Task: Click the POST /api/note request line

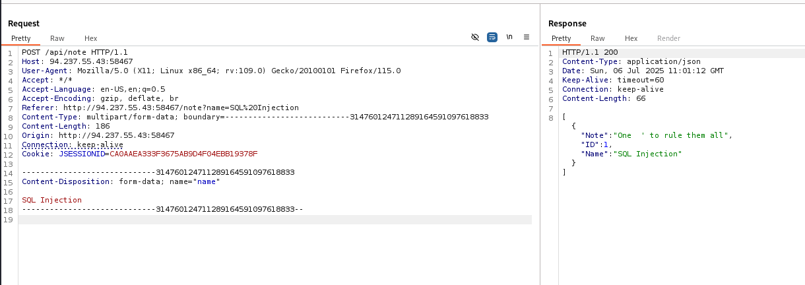Action: click(x=75, y=52)
